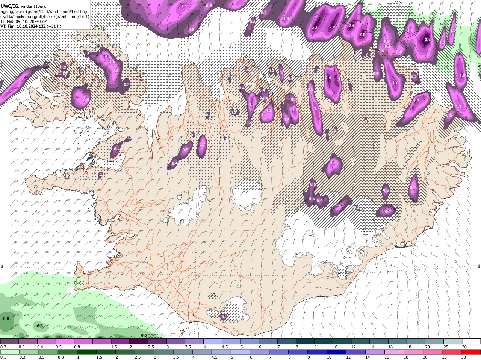Click the 2.8 precipitation value on the map

point(427,40)
